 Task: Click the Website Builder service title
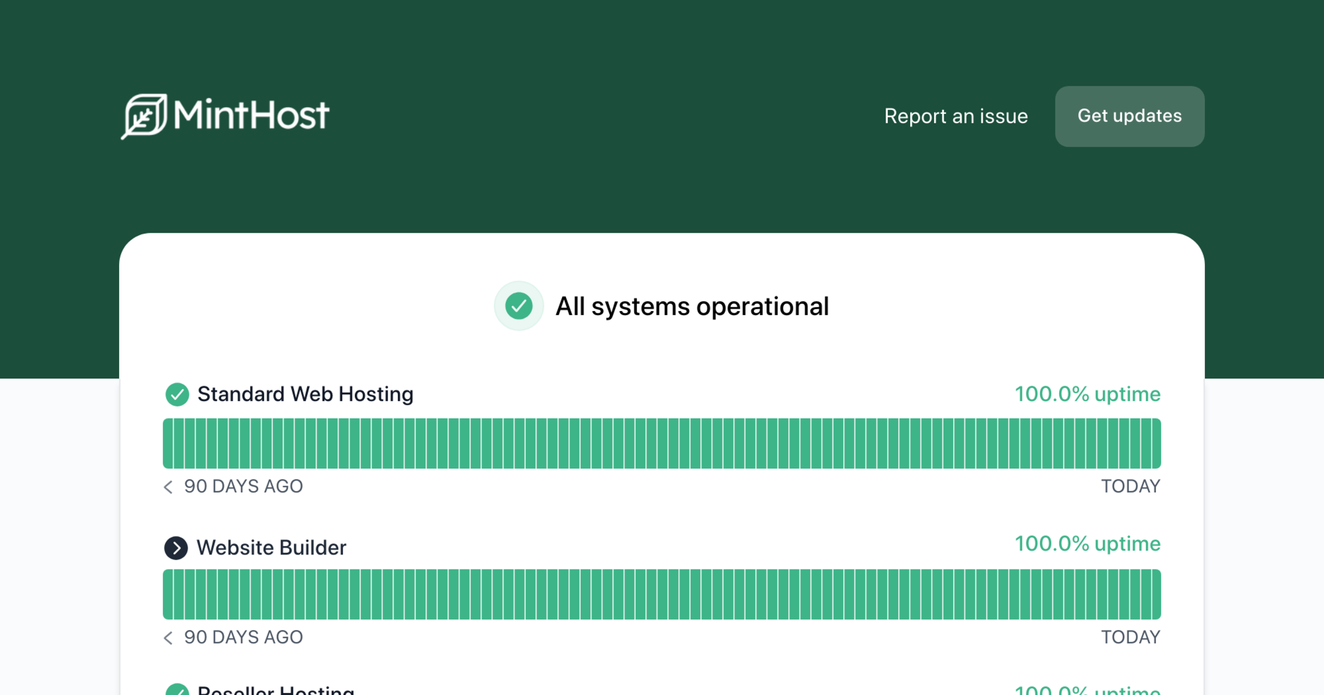click(271, 548)
